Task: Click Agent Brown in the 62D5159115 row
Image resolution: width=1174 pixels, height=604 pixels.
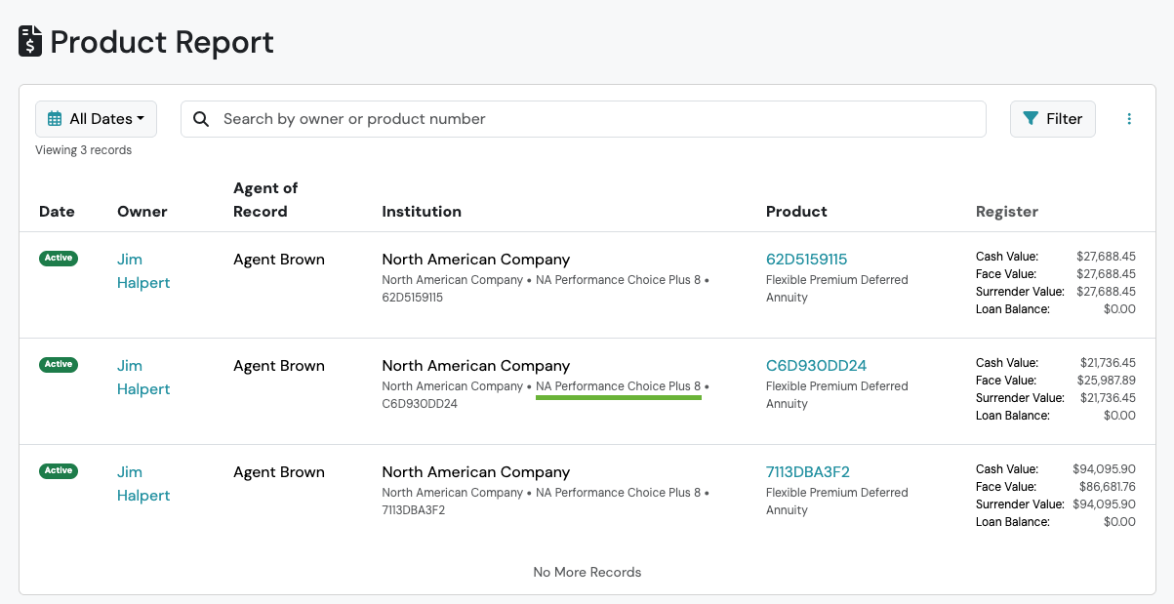Action: coord(279,260)
